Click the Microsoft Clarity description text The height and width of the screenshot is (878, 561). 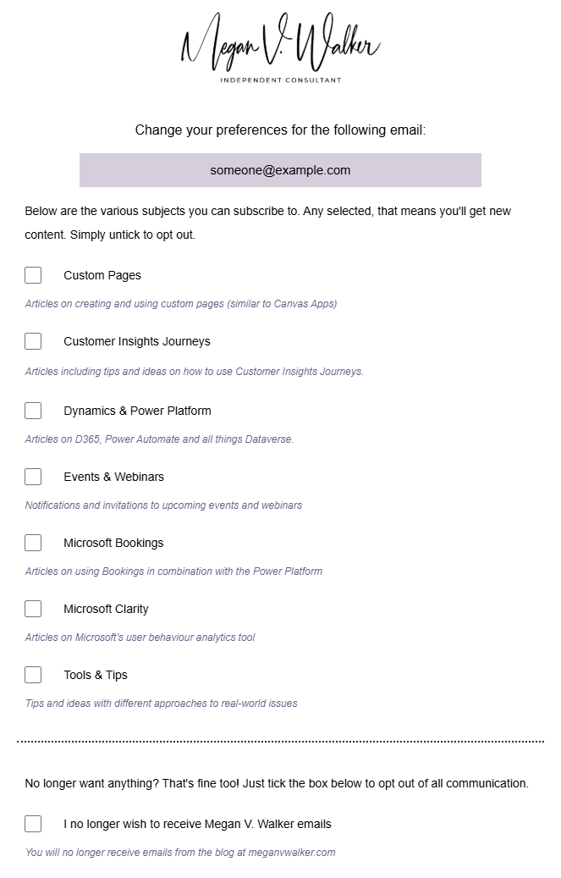click(140, 638)
